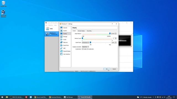Click the Scale Factor percent spinbox arrows

(116, 43)
